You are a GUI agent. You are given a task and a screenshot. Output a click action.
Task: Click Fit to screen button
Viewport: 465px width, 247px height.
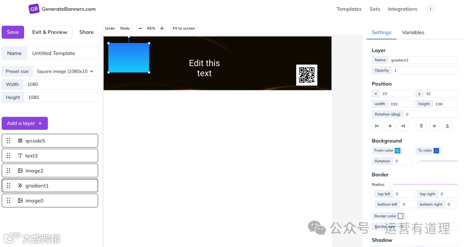(183, 28)
